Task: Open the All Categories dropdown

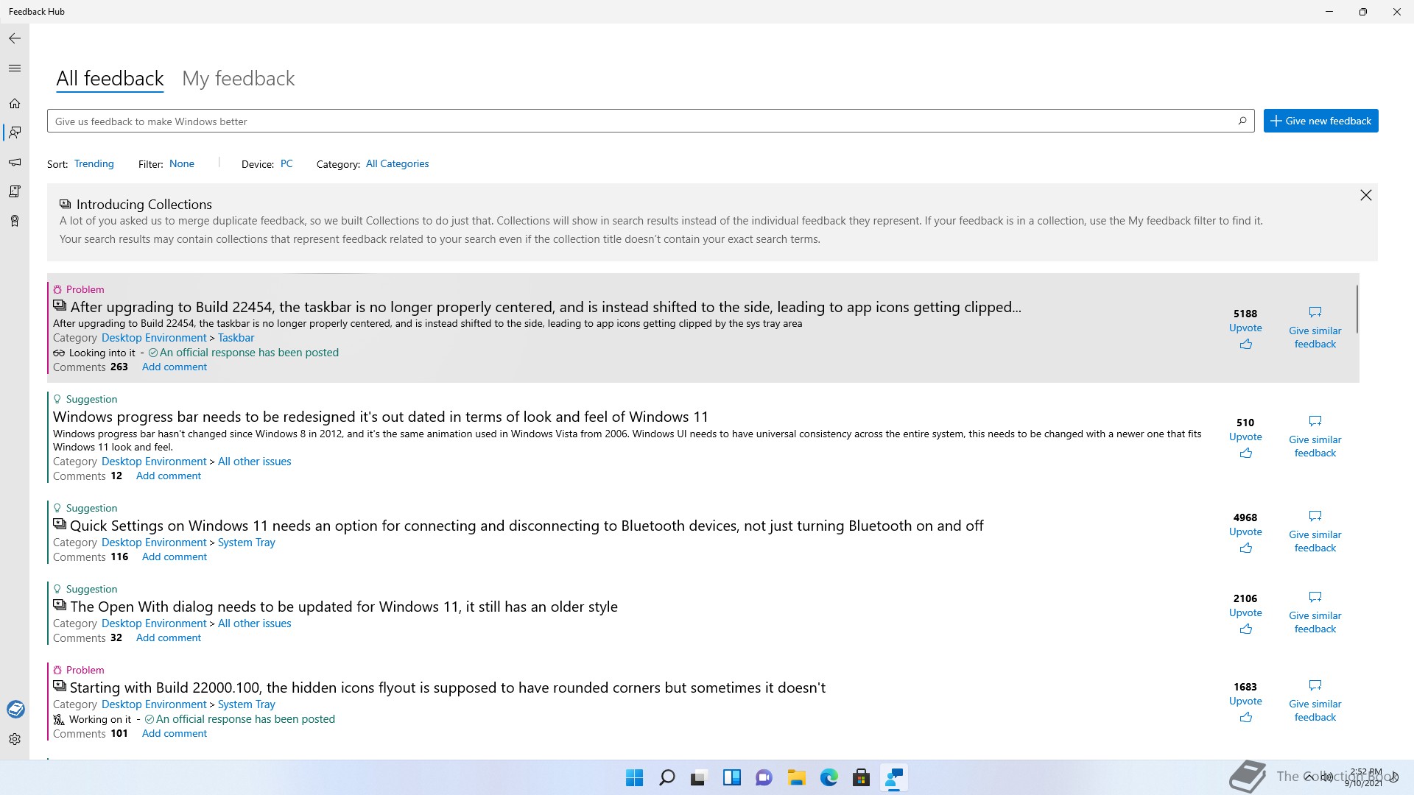Action: click(x=397, y=163)
